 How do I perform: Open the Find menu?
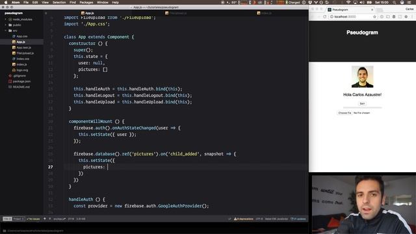(x=73, y=3)
